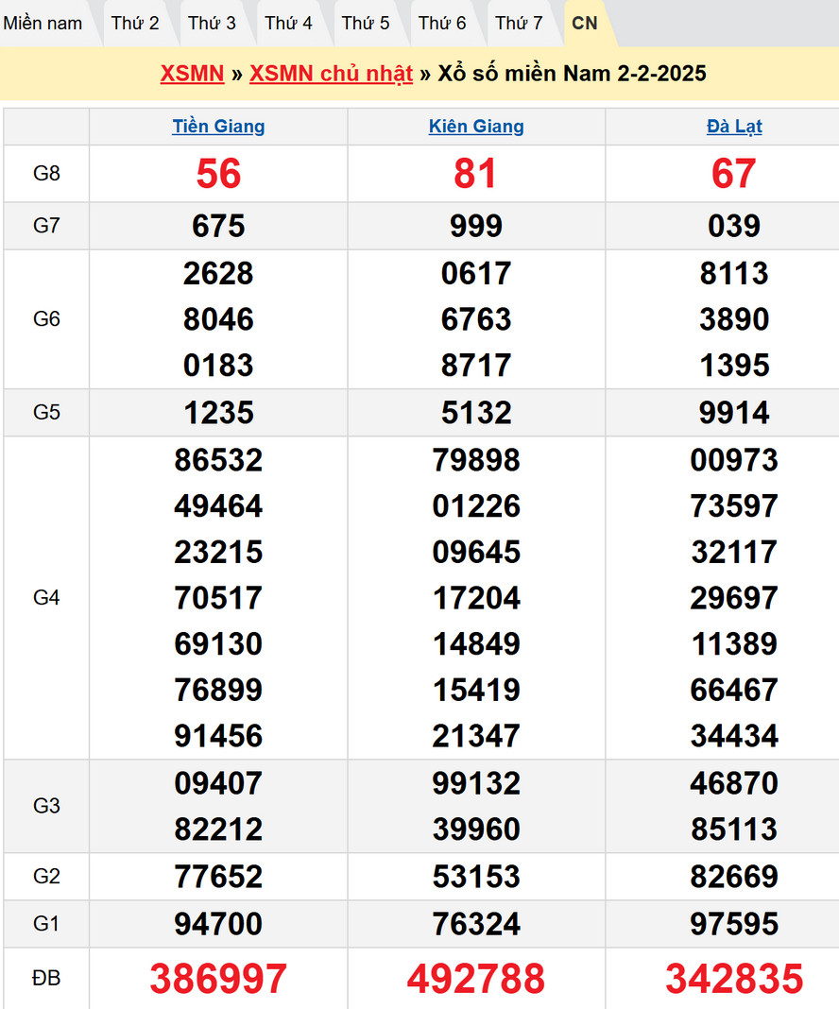Image resolution: width=839 pixels, height=1009 pixels.
Task: Click the Kiên Giang column header link
Action: (x=476, y=127)
